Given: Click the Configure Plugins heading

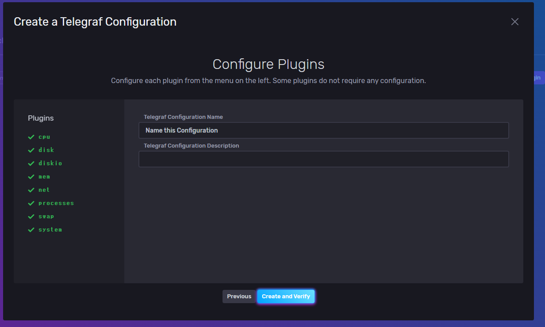Looking at the screenshot, I should coord(269,65).
